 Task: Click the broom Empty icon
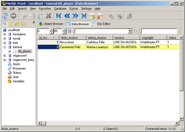[x=129, y=16]
